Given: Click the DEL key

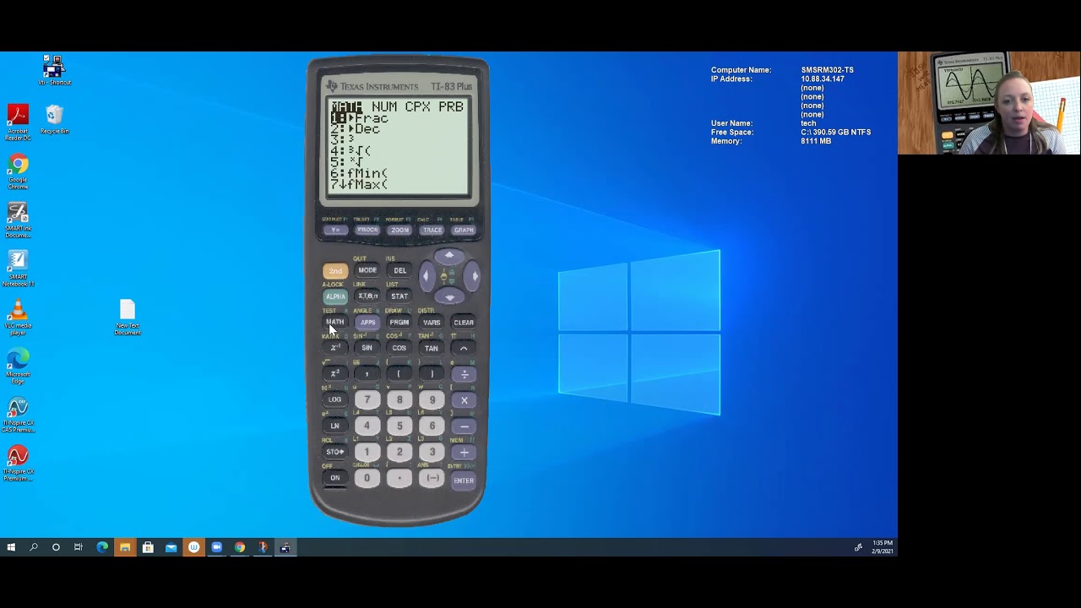Looking at the screenshot, I should (x=399, y=270).
